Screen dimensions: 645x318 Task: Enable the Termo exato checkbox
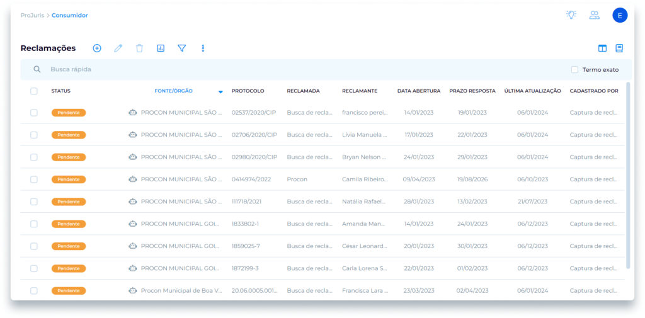(574, 70)
